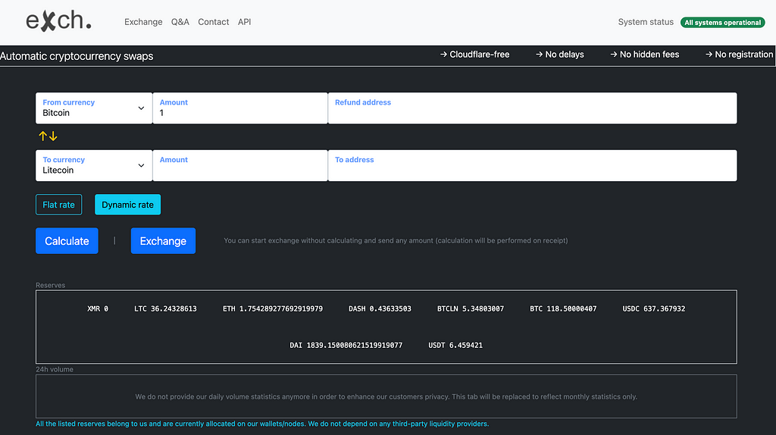The image size is (776, 435).
Task: Open the From currency Bitcoin dropdown
Action: pyautogui.click(x=94, y=108)
